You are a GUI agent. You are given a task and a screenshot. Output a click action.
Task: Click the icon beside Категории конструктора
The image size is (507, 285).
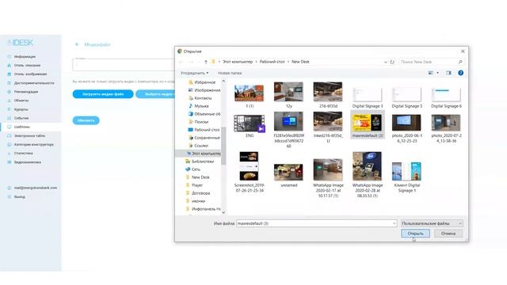pyautogui.click(x=9, y=145)
